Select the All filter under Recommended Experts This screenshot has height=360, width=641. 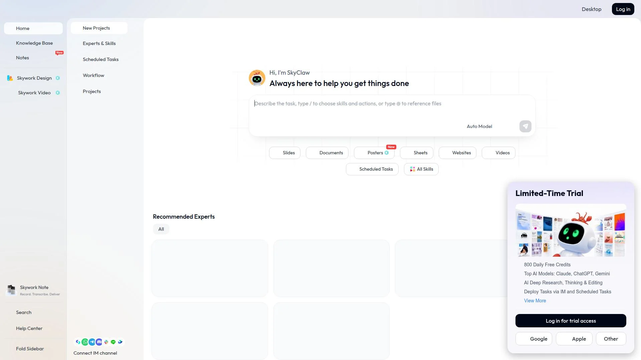[161, 229]
